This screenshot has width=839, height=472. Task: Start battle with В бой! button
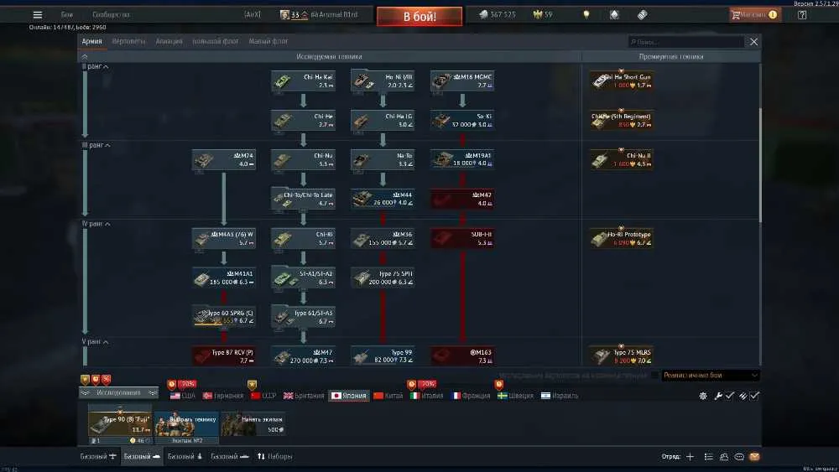click(419, 17)
